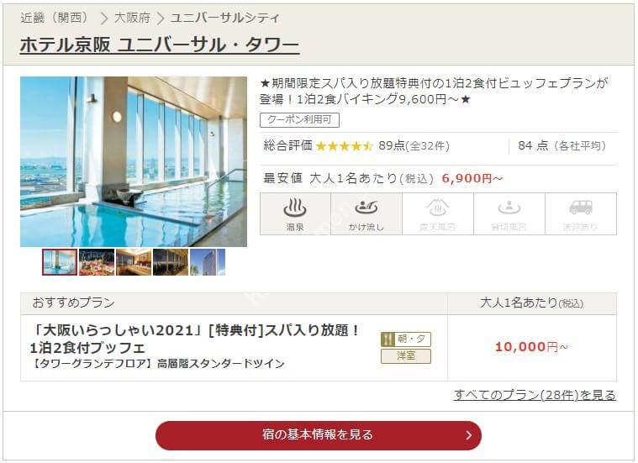Image resolution: width=638 pixels, height=463 pixels.
Task: Open the ユニバーサルシティ breadcrumb link
Action: pos(225,18)
